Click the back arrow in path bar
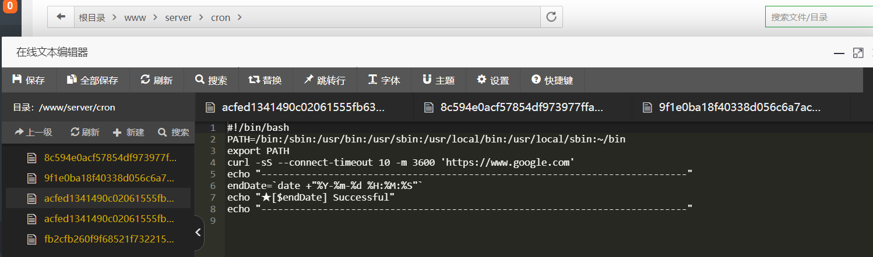Screen dimensions: 873x257 pyautogui.click(x=61, y=17)
